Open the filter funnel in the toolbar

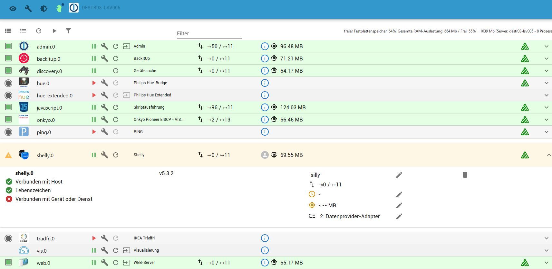(x=68, y=31)
